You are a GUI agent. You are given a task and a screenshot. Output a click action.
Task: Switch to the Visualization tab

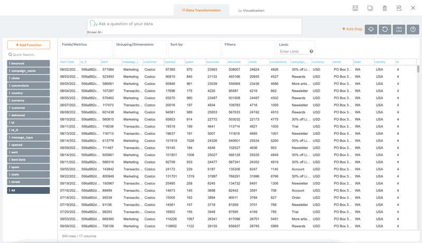coord(251,11)
